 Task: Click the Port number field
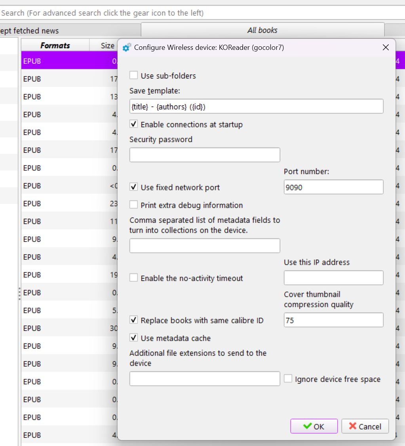tap(333, 187)
